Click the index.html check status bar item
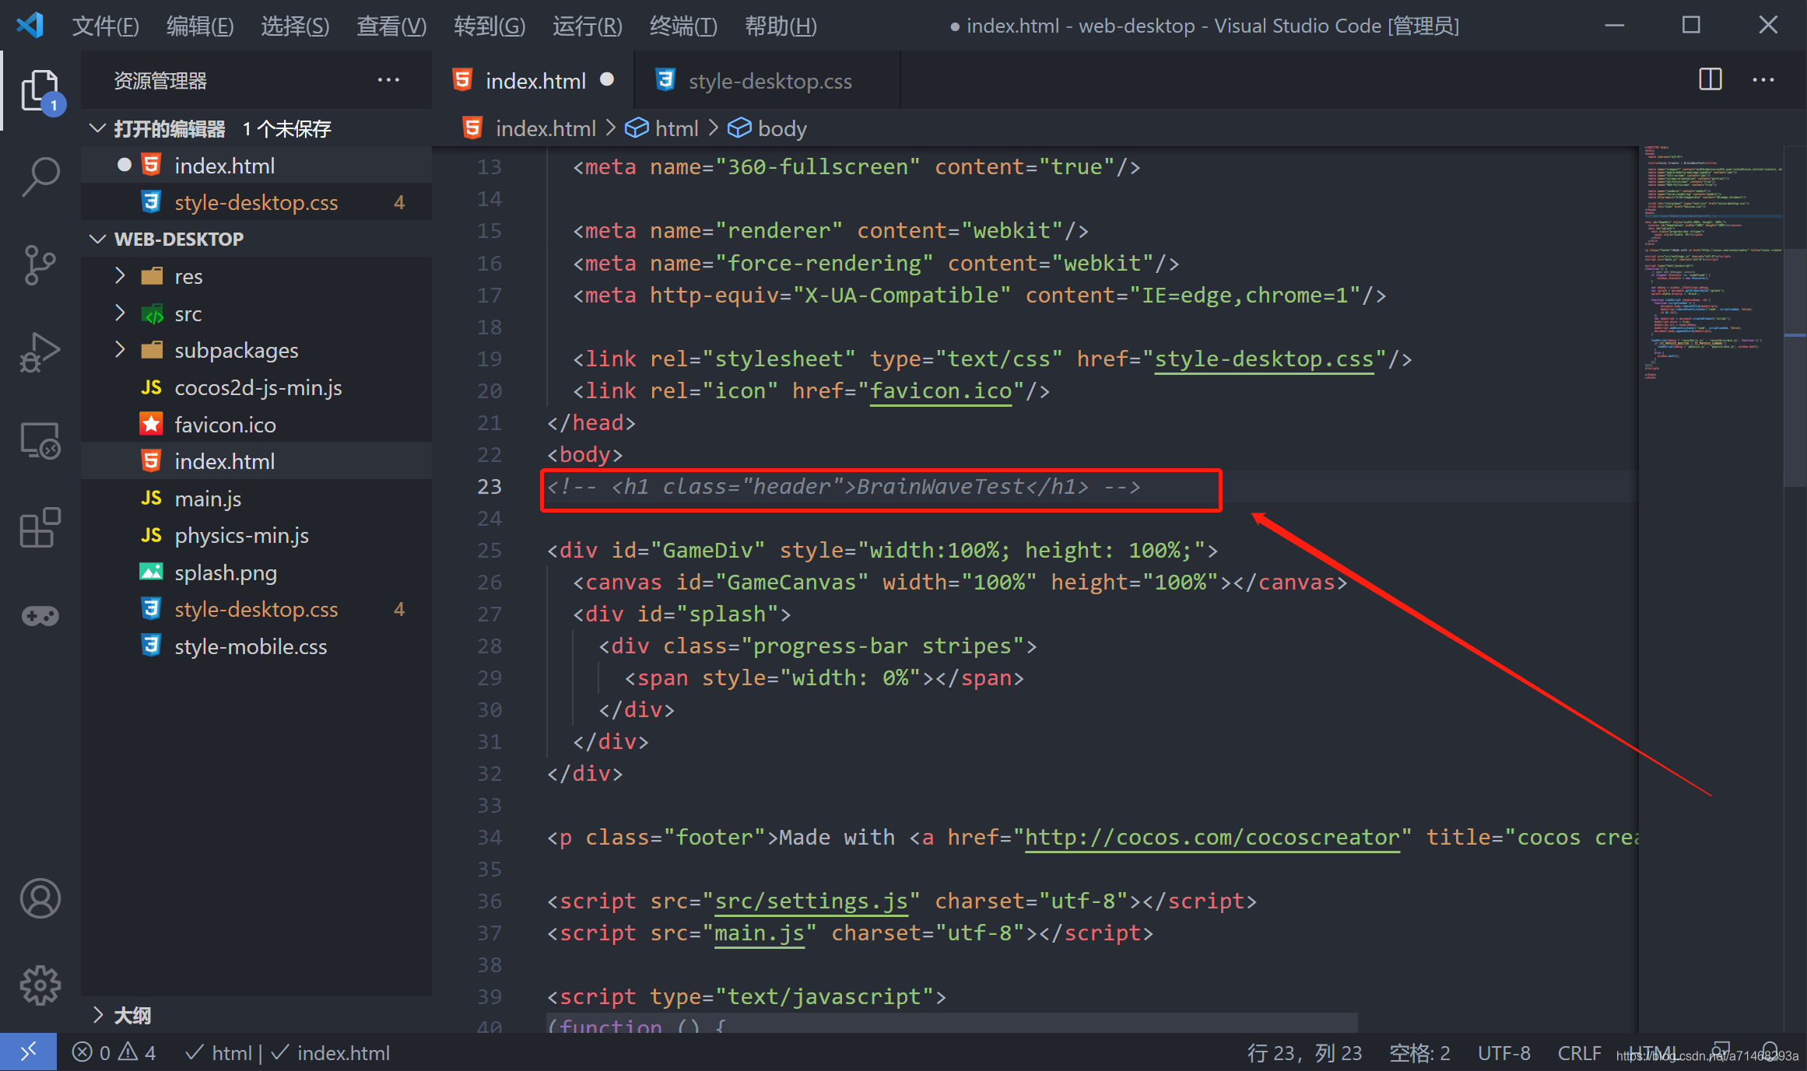The height and width of the screenshot is (1071, 1807). 329,1052
